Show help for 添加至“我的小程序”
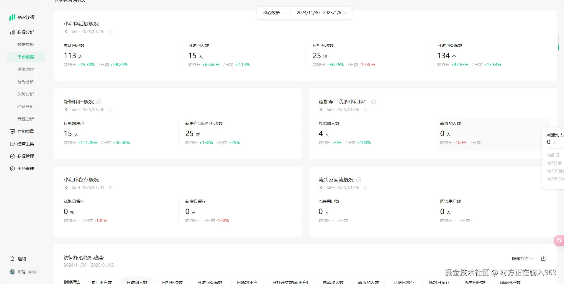Viewport: 564px width, 284px height. point(374,102)
